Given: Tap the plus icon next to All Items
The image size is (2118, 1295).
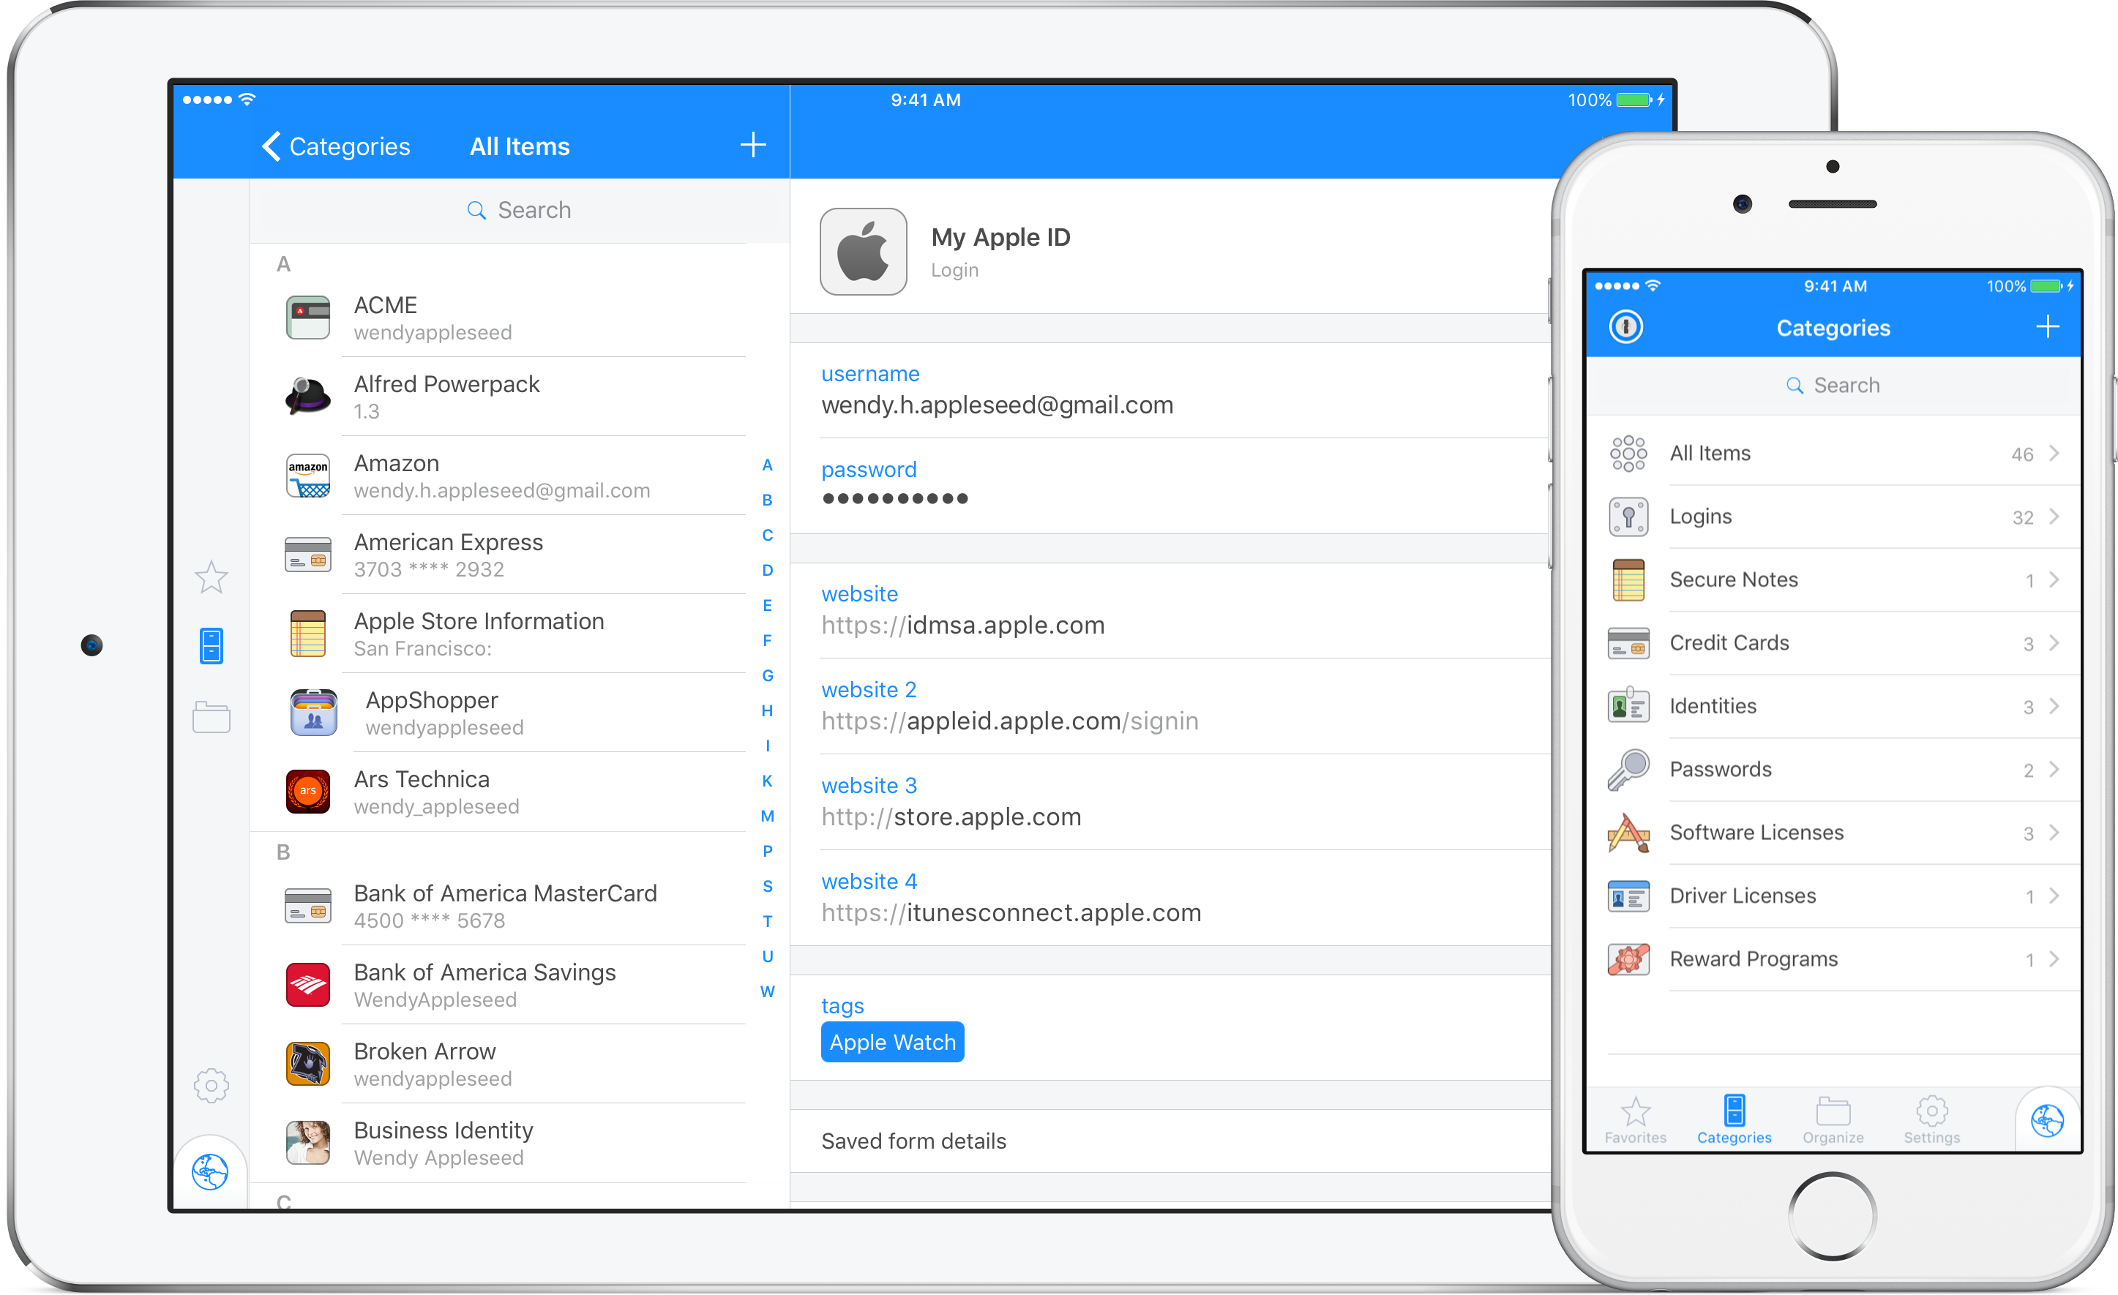Looking at the screenshot, I should pyautogui.click(x=753, y=145).
